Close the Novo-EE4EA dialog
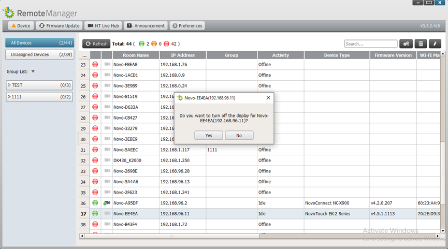This screenshot has width=448, height=249. point(268,98)
